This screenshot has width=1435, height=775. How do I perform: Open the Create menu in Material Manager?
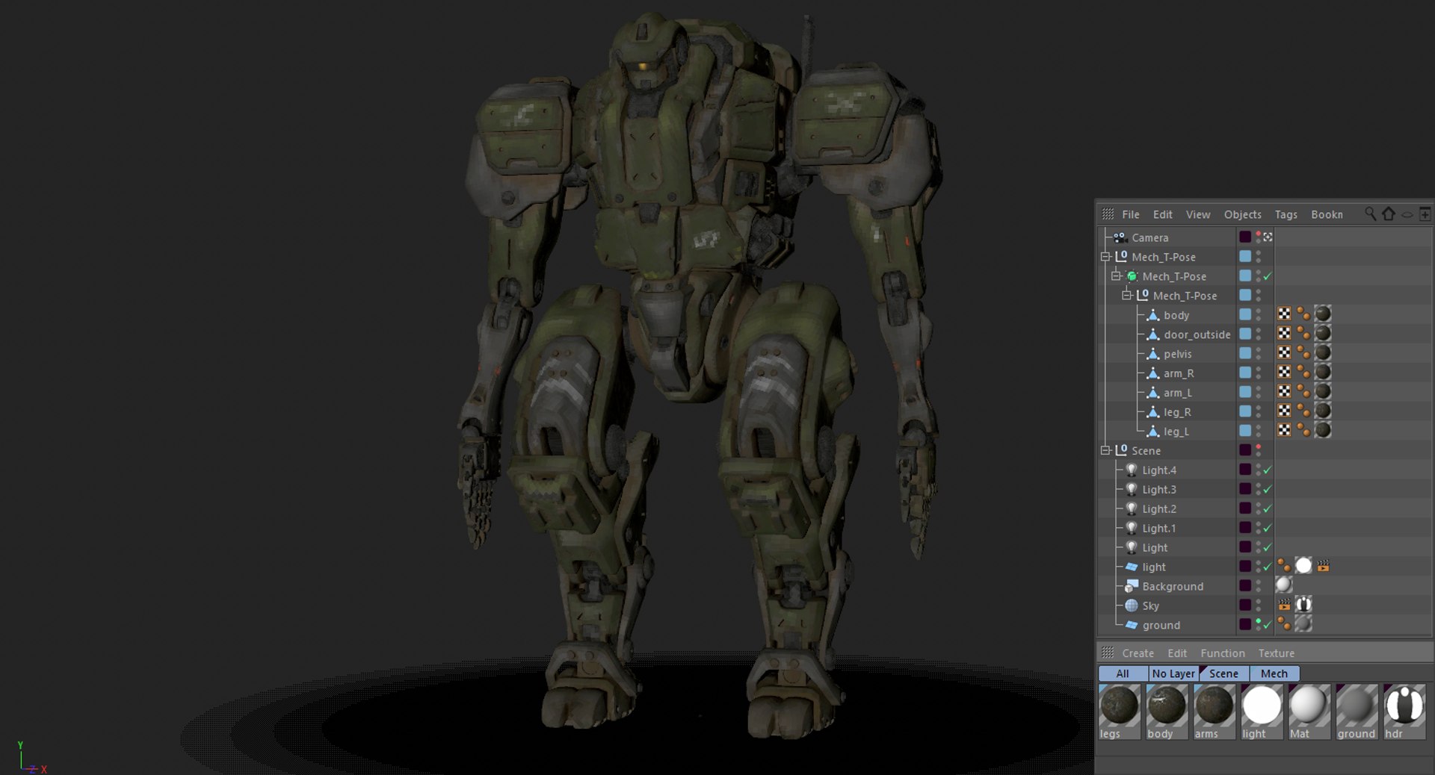click(1138, 653)
